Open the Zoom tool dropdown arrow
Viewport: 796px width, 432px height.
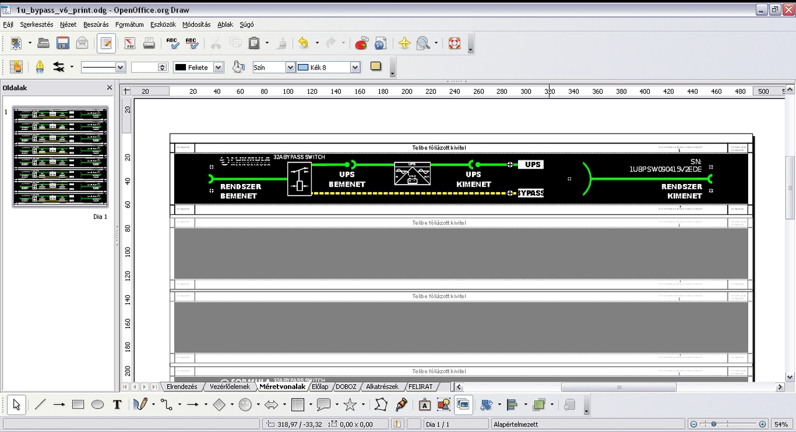(436, 43)
